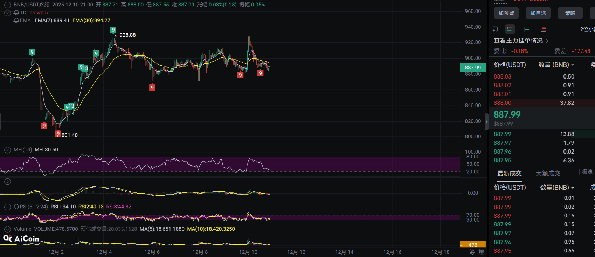595x257 pixels.
Task: Click the RSI1:34.10 value
Action: point(63,207)
